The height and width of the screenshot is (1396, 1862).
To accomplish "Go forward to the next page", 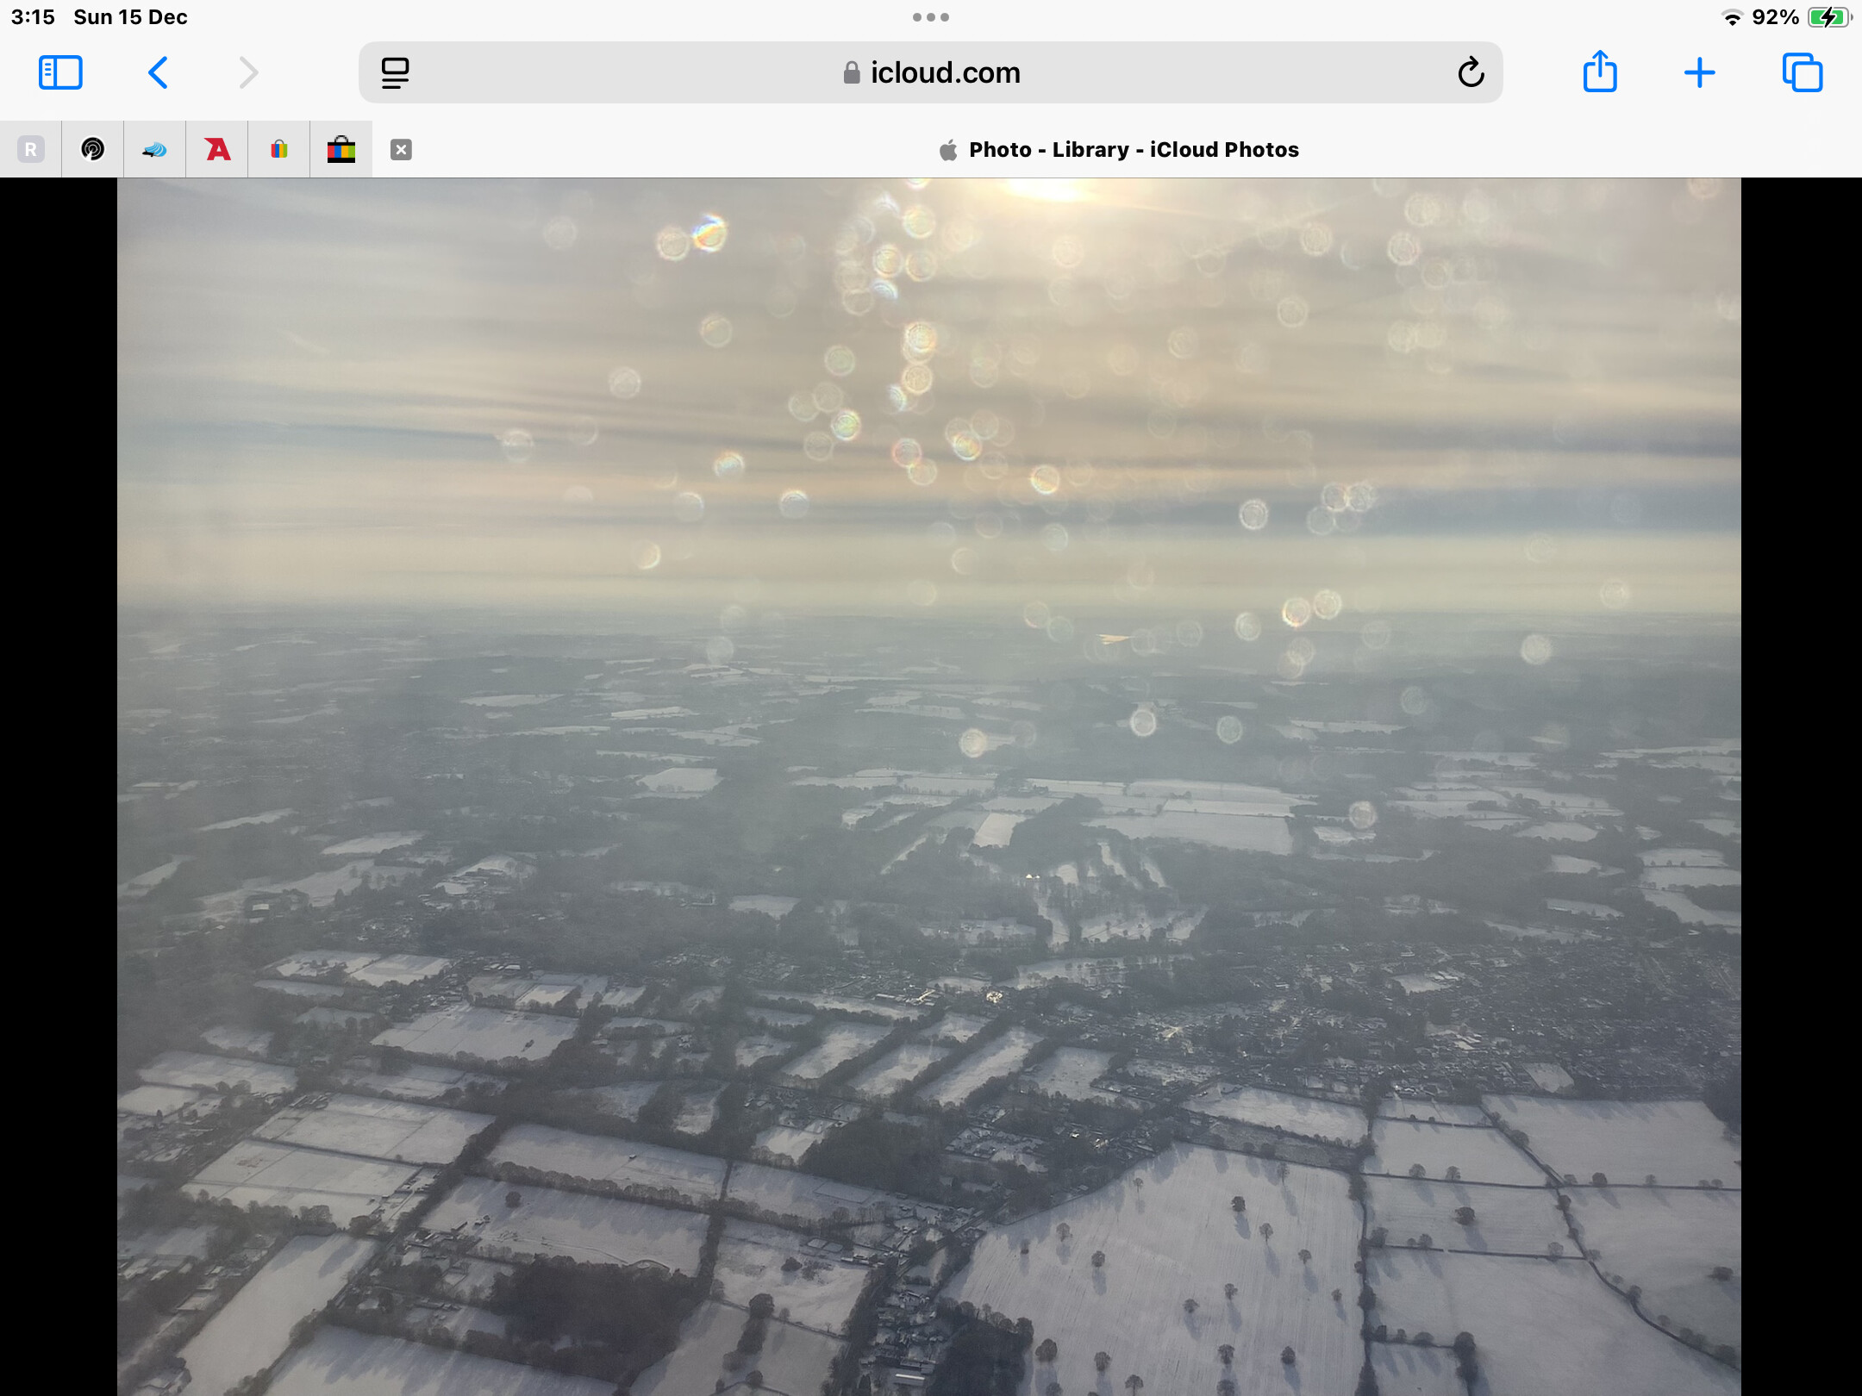I will 248,72.
